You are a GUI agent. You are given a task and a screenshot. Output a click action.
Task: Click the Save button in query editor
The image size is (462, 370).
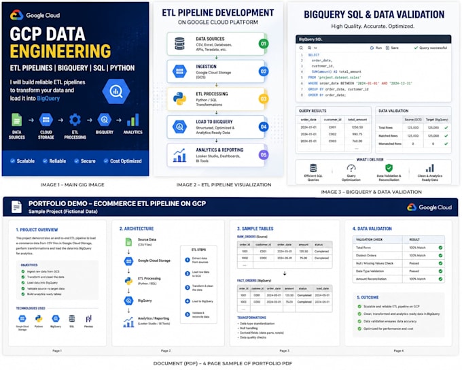(392, 48)
